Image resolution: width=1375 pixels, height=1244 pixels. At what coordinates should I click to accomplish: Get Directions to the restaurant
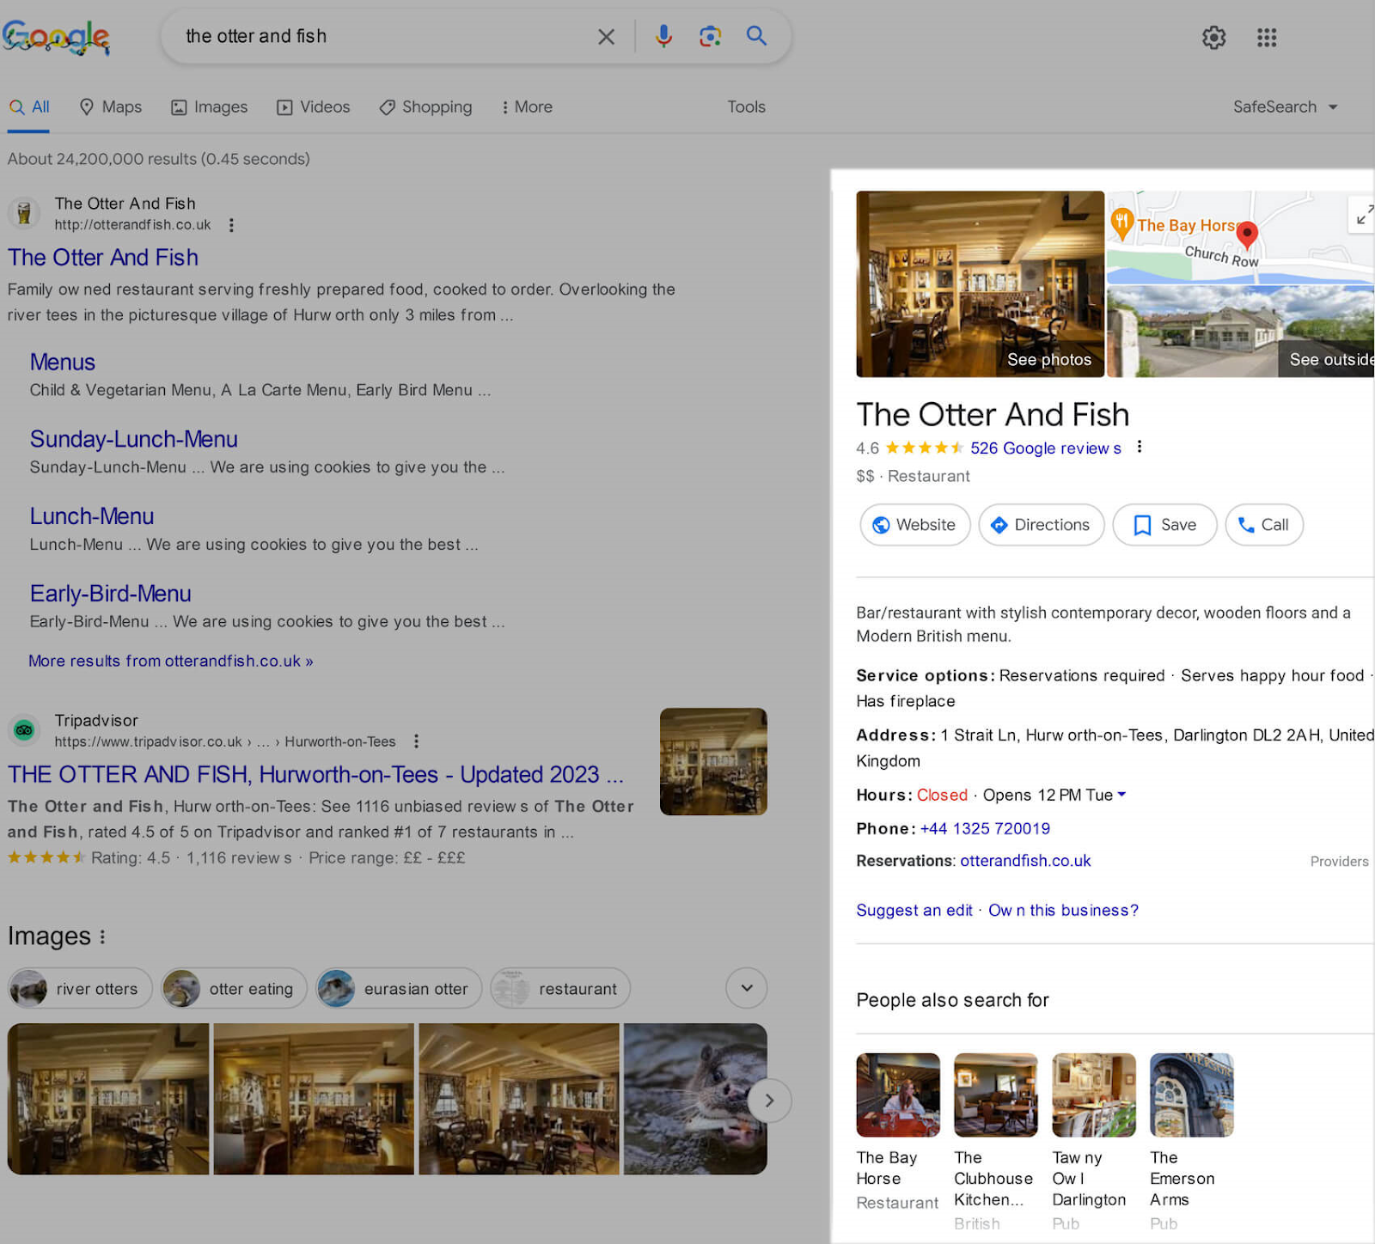pyautogui.click(x=1041, y=525)
